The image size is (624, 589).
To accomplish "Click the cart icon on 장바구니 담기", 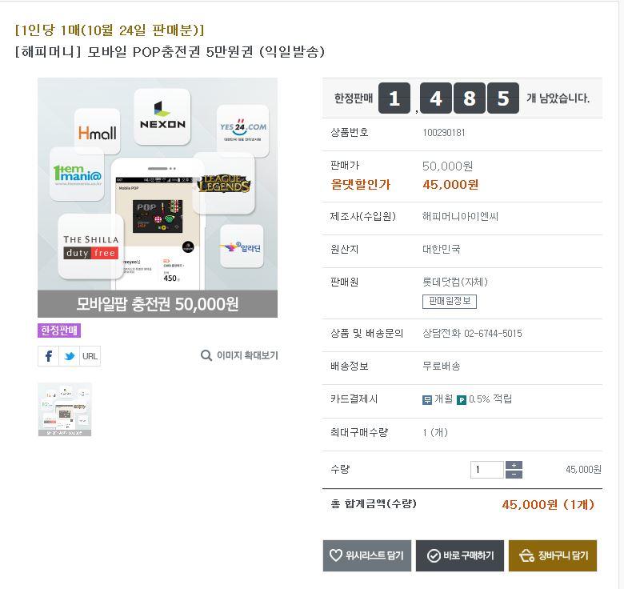I will [526, 555].
